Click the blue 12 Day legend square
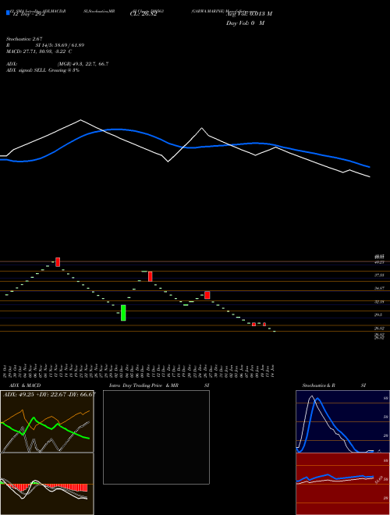This screenshot has width=390, height=515. point(8,12)
